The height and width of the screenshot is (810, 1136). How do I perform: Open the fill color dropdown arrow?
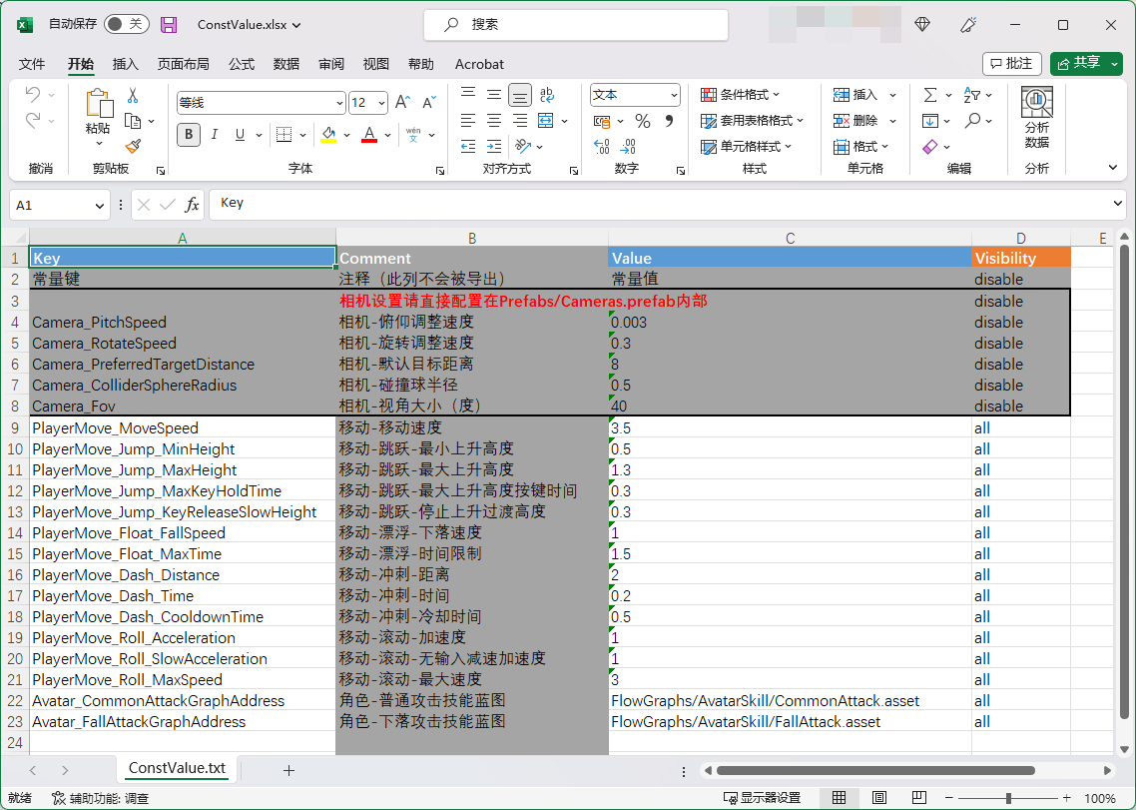(347, 136)
